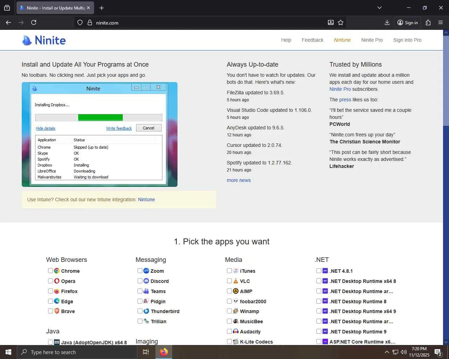The height and width of the screenshot is (359, 449).
Task: Tick the Firefox checkbox
Action: pos(51,291)
